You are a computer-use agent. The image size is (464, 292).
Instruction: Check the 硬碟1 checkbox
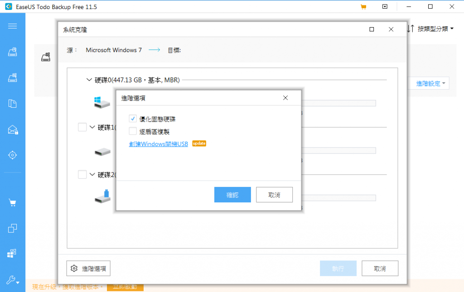(82, 127)
